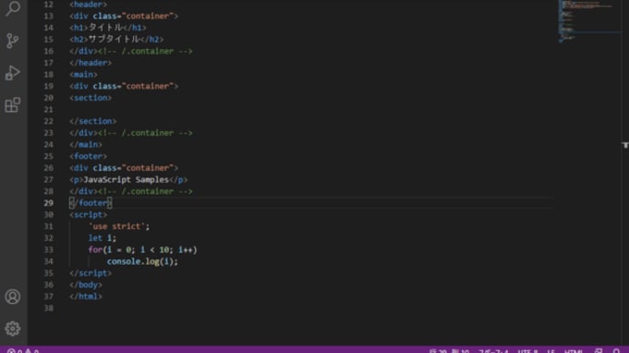
Task: Select line number 38 in the gutter
Action: (48, 308)
